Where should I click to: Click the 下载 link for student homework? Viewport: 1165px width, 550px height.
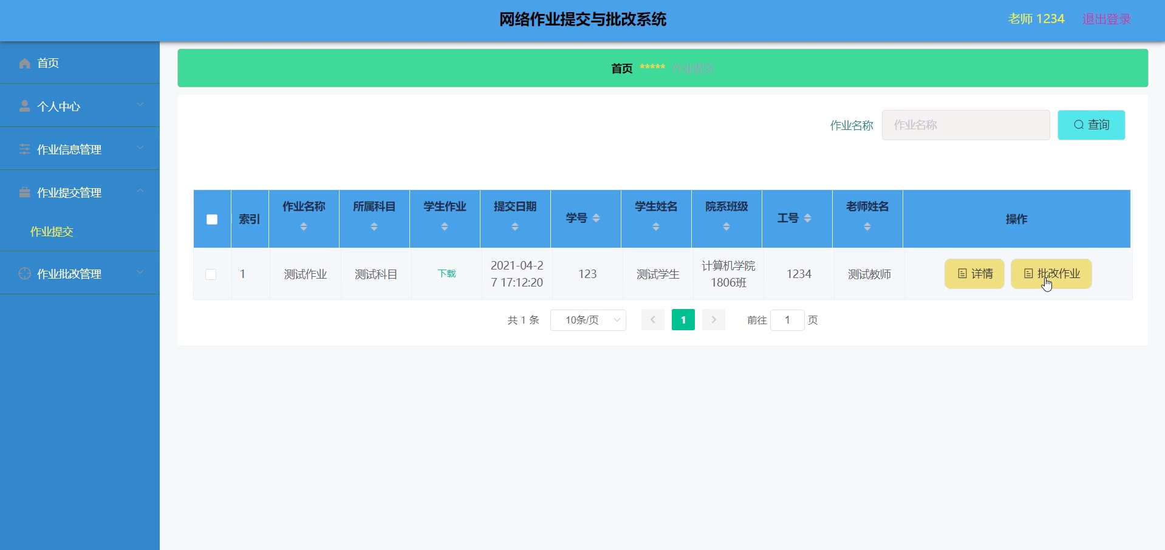click(446, 274)
